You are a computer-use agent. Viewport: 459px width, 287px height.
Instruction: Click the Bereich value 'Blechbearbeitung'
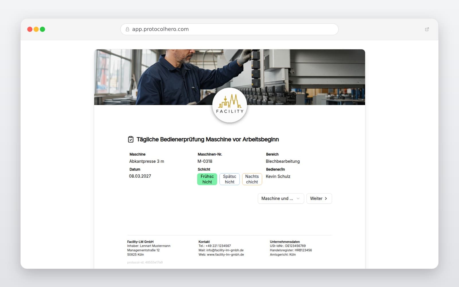tap(283, 161)
